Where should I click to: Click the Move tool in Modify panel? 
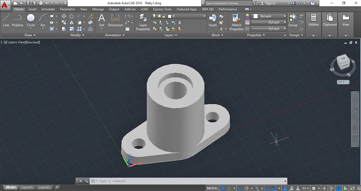point(64,16)
